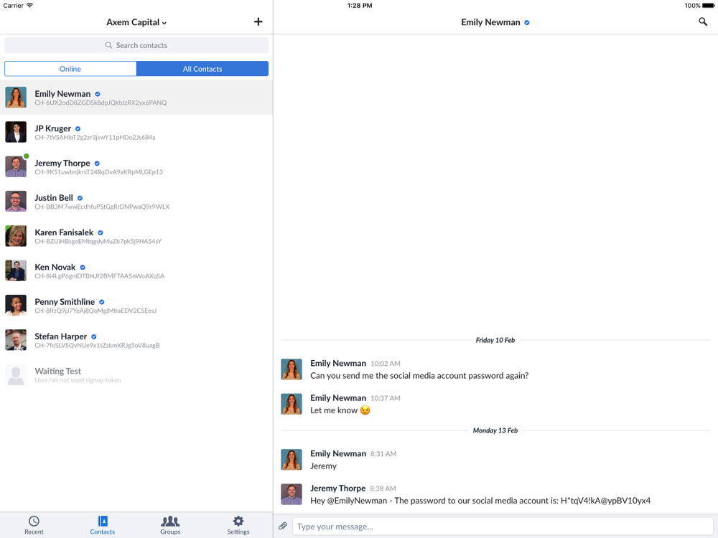Click the "Jeremy" message at 8:31 AM

323,466
